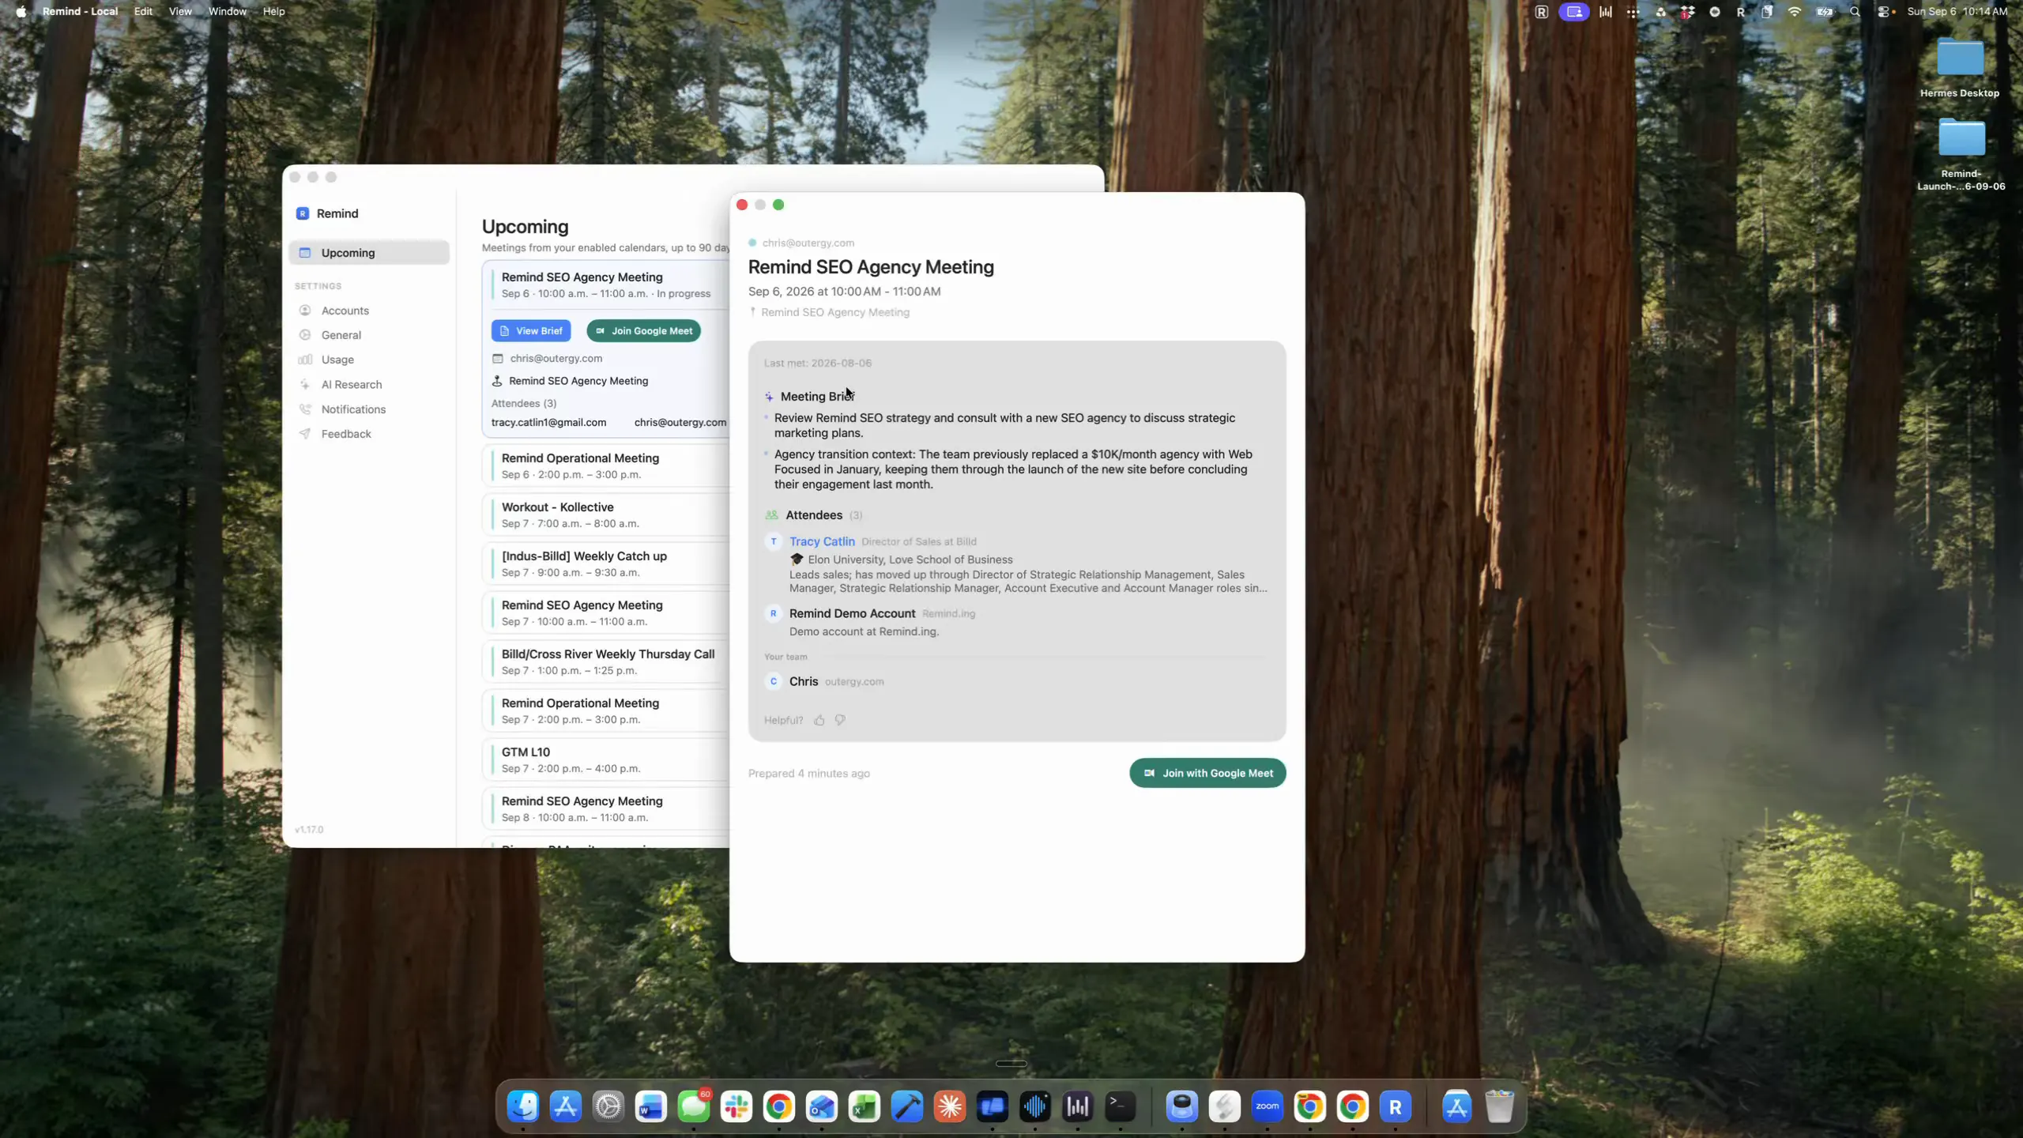Open the Usage settings page
2023x1138 pixels.
[x=337, y=360]
